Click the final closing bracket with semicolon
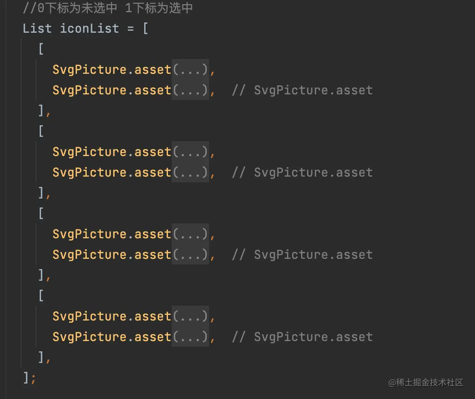Image resolution: width=475 pixels, height=399 pixels. (x=29, y=378)
